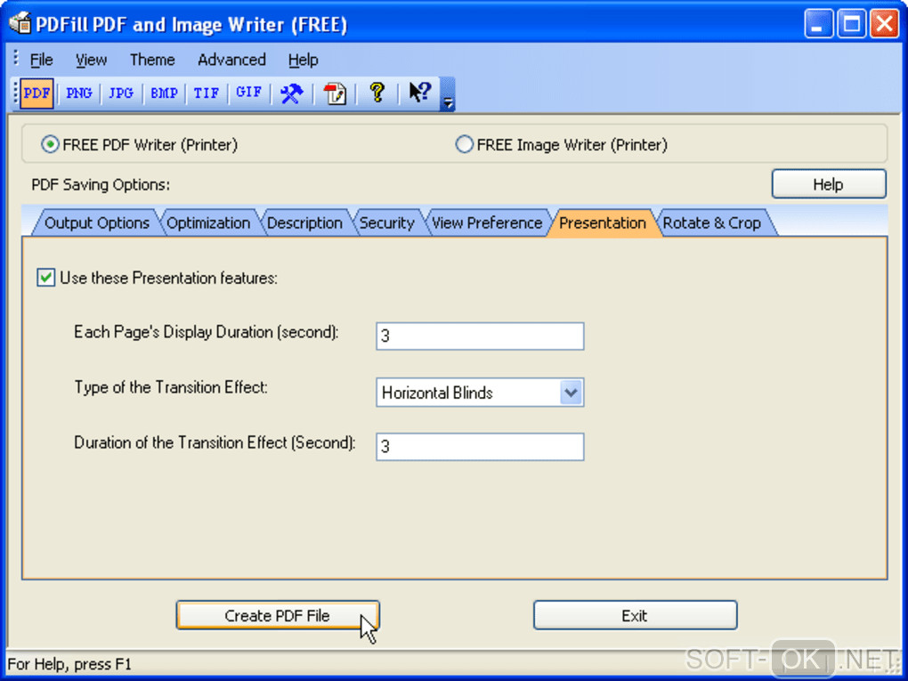Click the PDF document editor toolbar icon

click(x=334, y=93)
